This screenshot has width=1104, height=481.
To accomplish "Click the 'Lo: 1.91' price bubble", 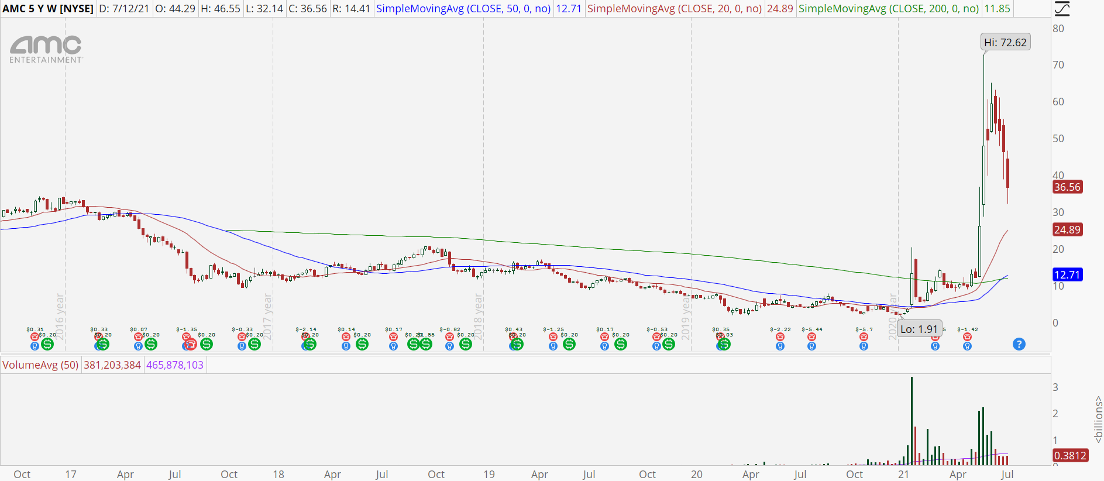I will click(x=919, y=329).
